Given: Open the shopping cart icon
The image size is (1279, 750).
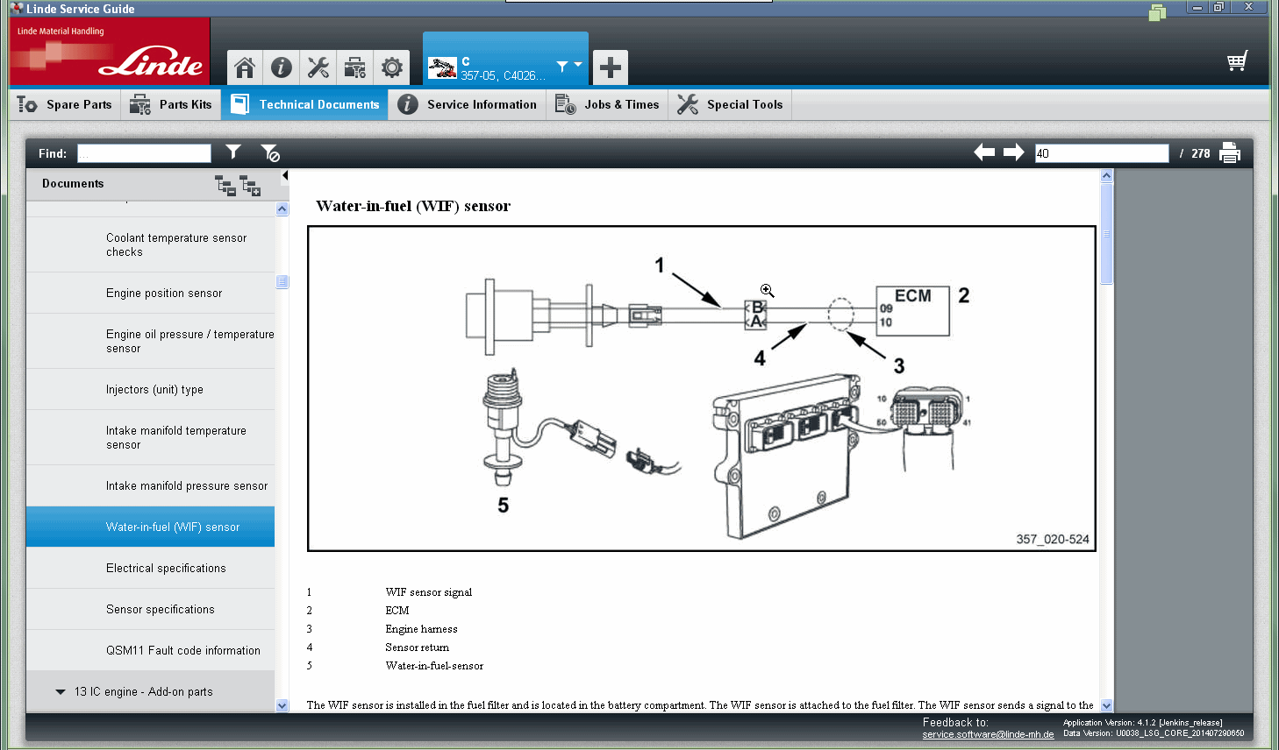Looking at the screenshot, I should [x=1237, y=60].
